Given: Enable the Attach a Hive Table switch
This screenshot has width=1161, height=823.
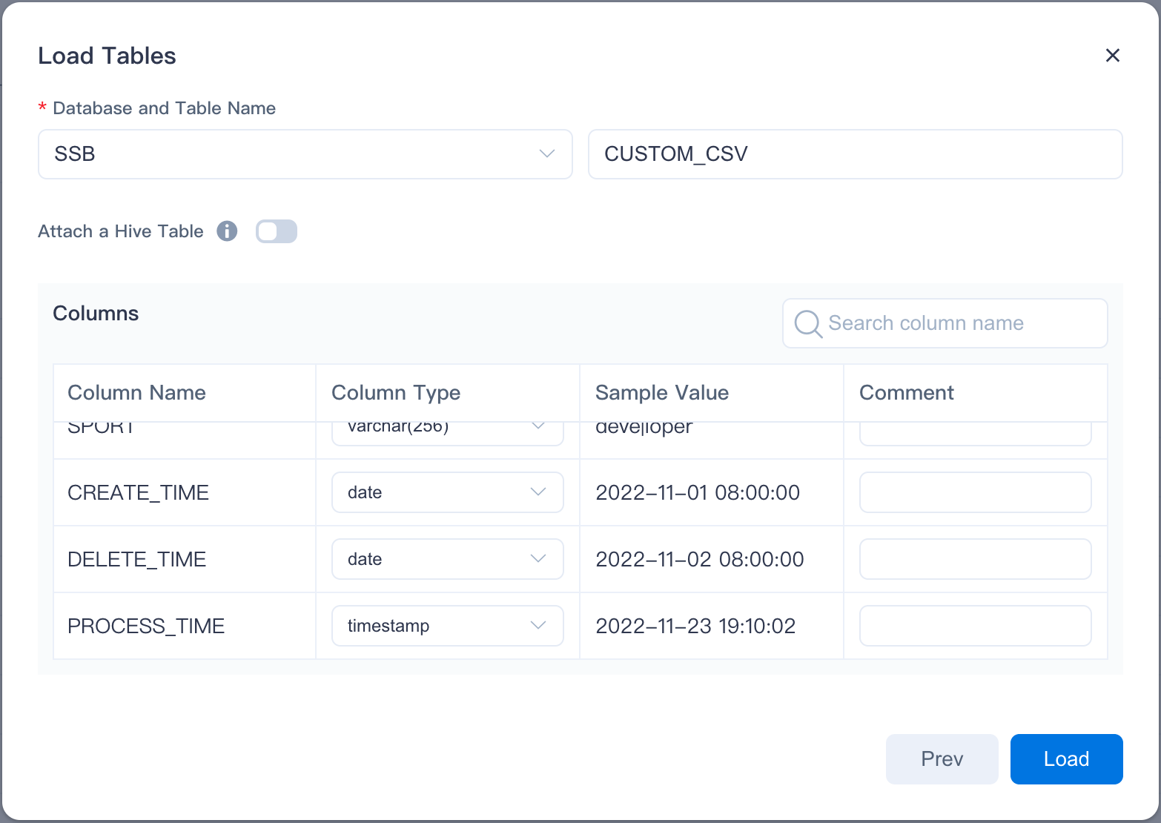Looking at the screenshot, I should pos(277,231).
